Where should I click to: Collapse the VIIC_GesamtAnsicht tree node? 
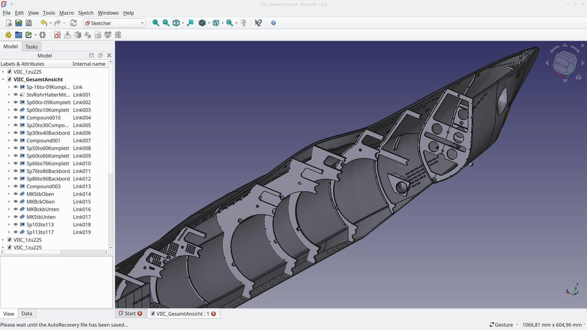[x=3, y=79]
